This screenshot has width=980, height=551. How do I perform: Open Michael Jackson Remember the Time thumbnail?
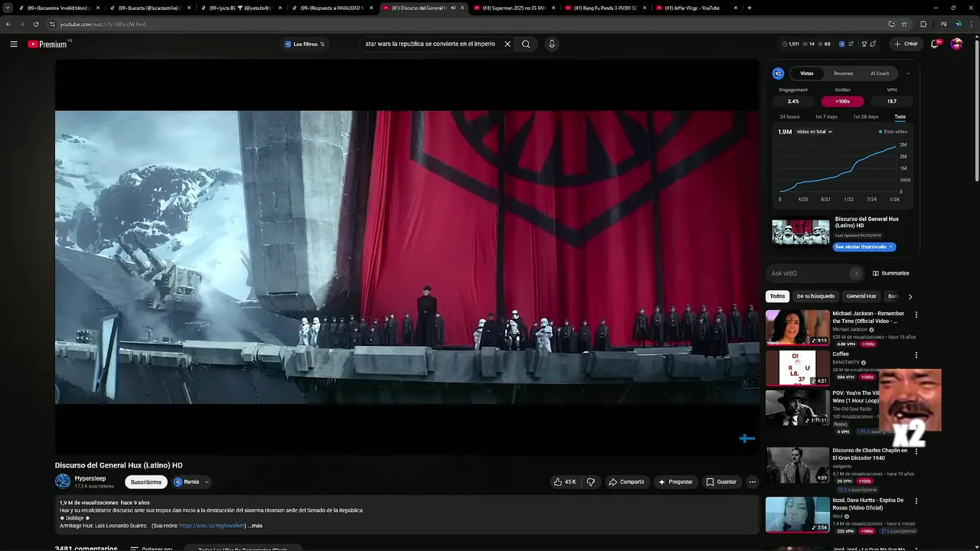[x=797, y=328]
